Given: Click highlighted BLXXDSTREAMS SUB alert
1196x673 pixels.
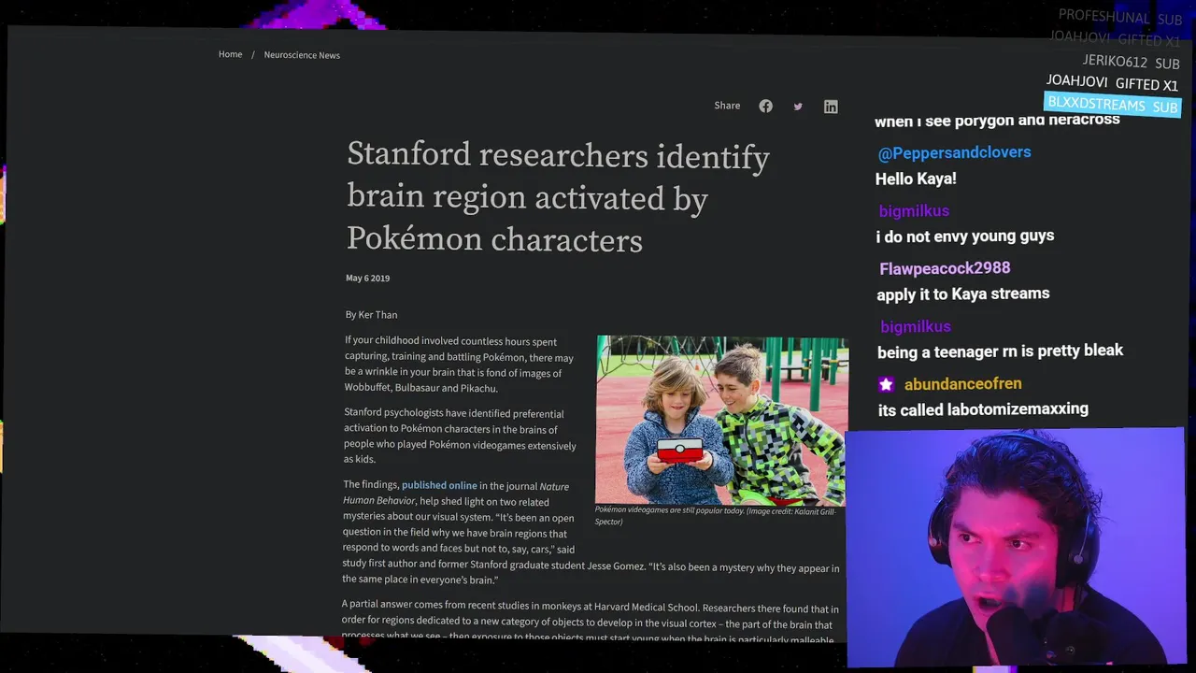Looking at the screenshot, I should click(x=1112, y=105).
